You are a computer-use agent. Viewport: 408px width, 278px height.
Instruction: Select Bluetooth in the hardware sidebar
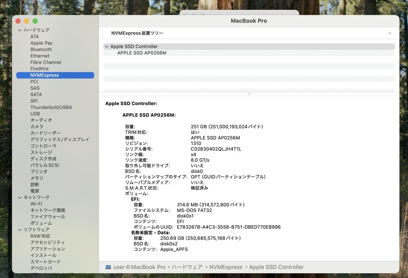(x=41, y=49)
